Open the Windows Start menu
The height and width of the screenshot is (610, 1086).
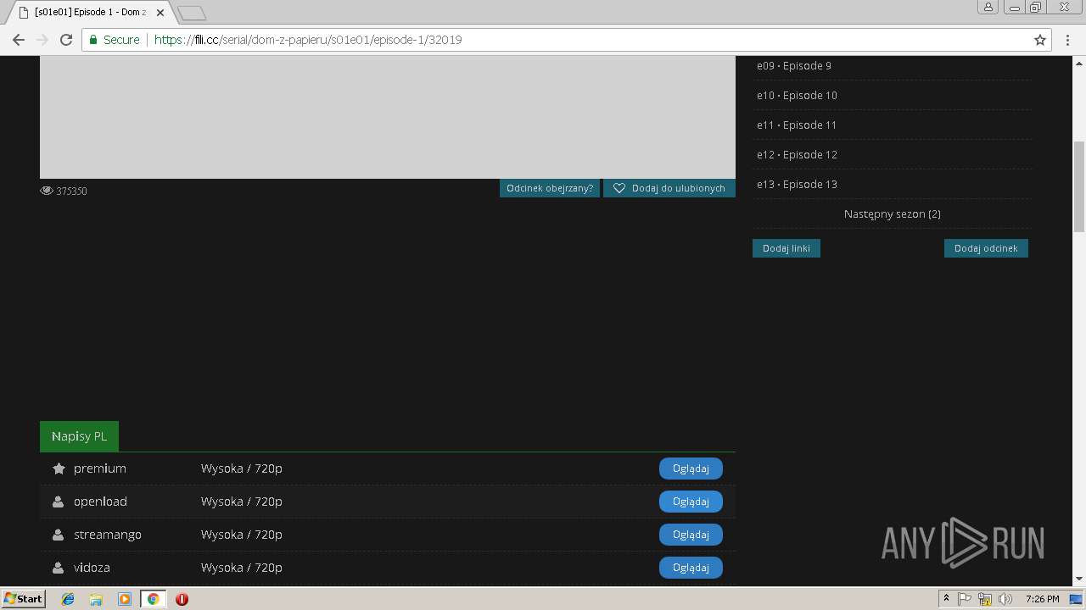23,599
